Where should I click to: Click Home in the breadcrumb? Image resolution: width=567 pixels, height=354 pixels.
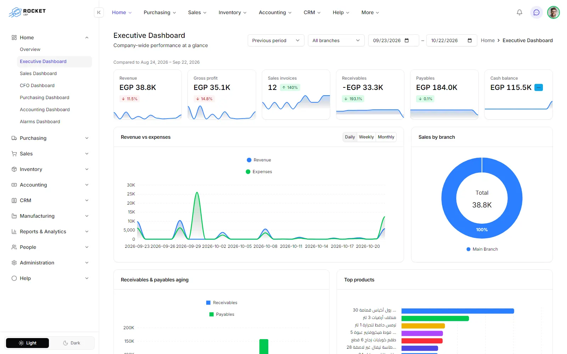[488, 40]
